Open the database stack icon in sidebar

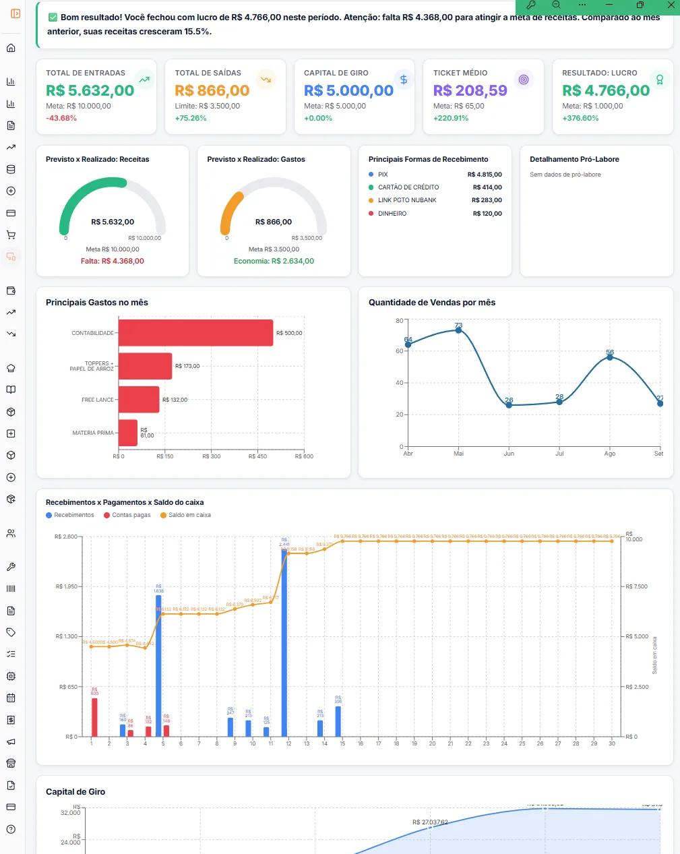[x=11, y=169]
